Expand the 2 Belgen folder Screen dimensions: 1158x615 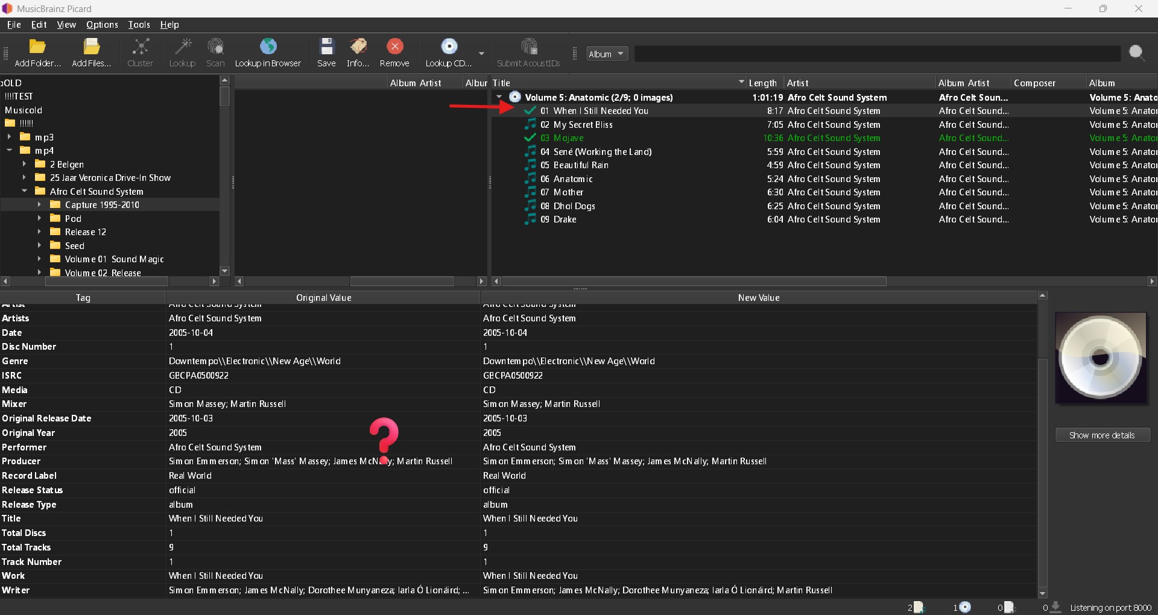pos(25,164)
